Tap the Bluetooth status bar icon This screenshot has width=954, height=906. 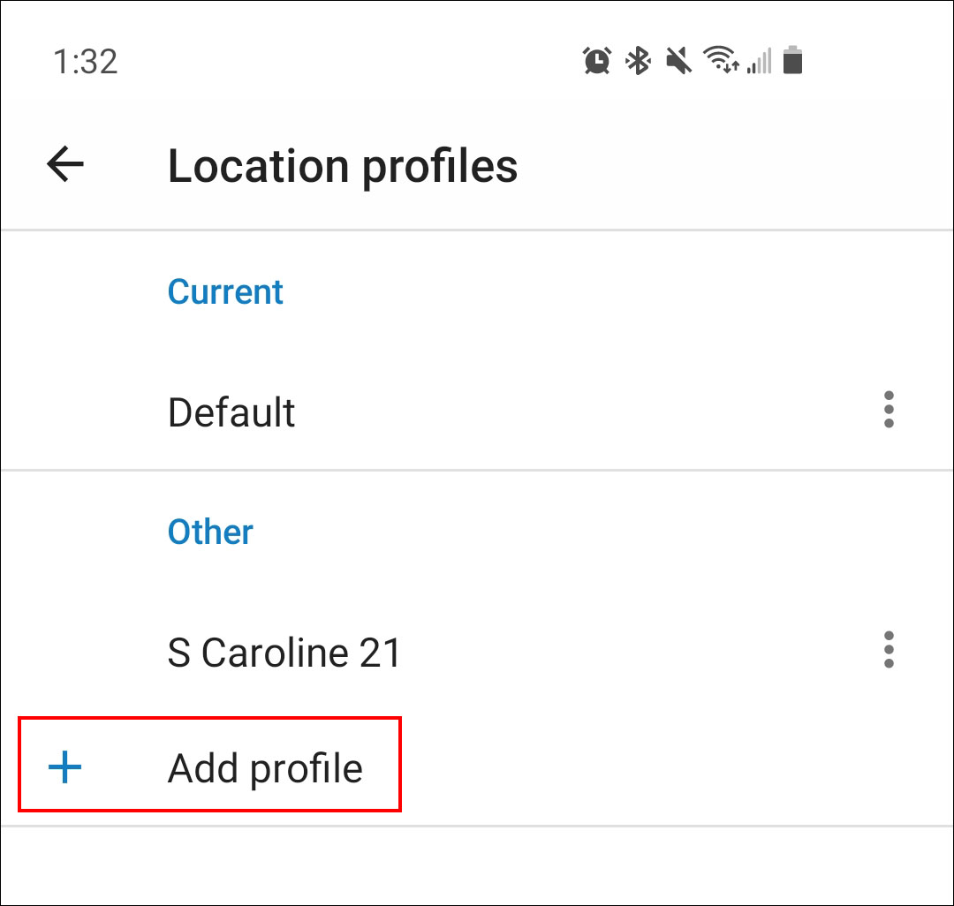click(x=639, y=60)
